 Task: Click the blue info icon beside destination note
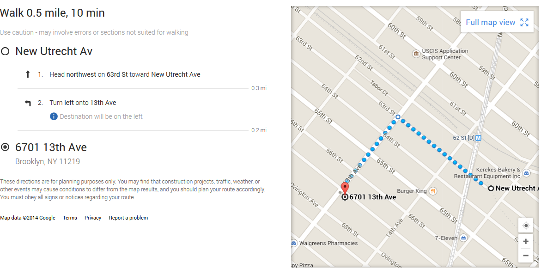[54, 116]
